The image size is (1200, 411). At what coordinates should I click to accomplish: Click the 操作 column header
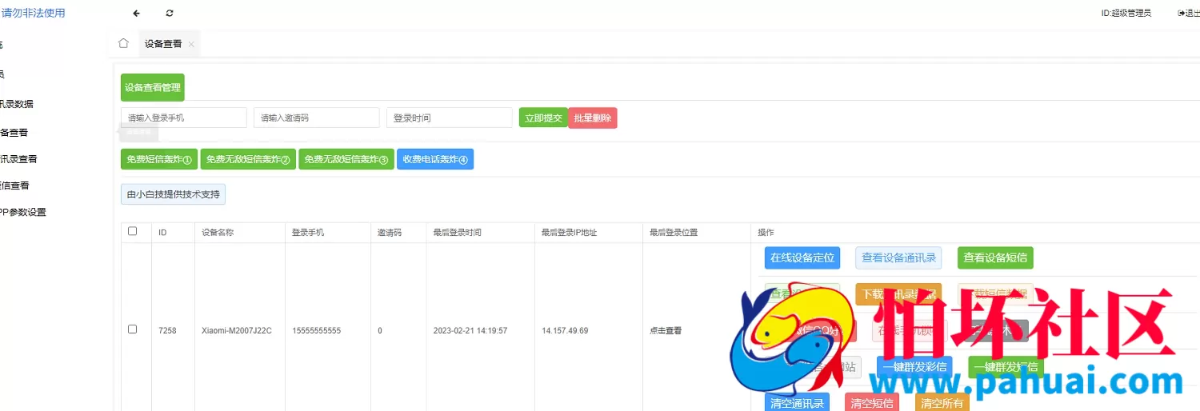pyautogui.click(x=766, y=233)
